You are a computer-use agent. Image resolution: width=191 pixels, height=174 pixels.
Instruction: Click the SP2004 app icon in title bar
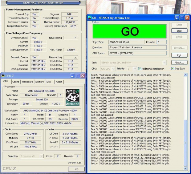[90, 18]
